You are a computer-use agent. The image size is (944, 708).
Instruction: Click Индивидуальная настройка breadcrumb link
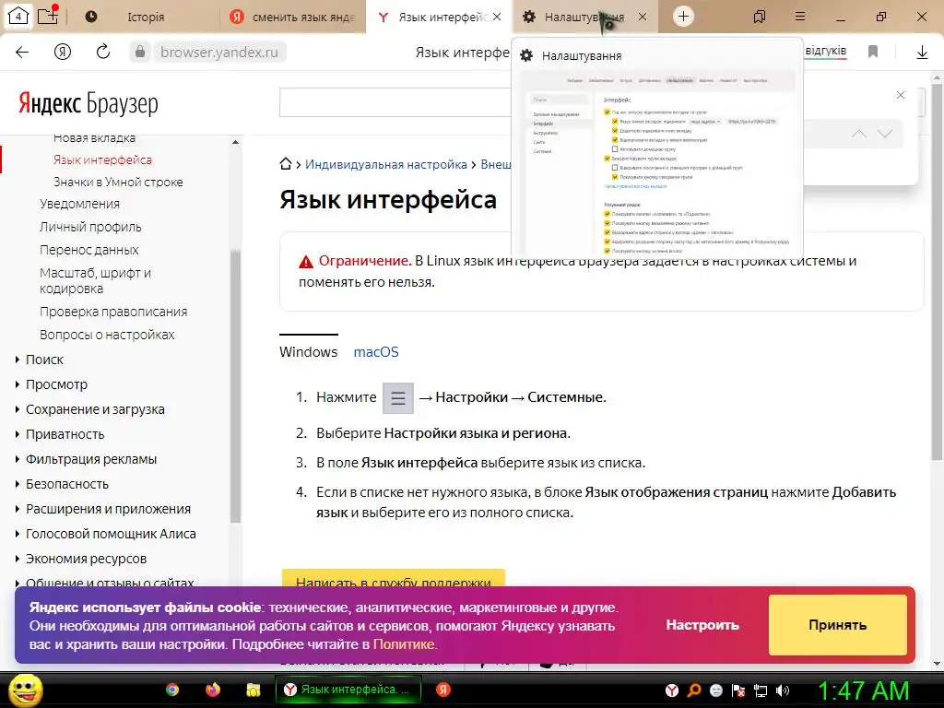386,164
